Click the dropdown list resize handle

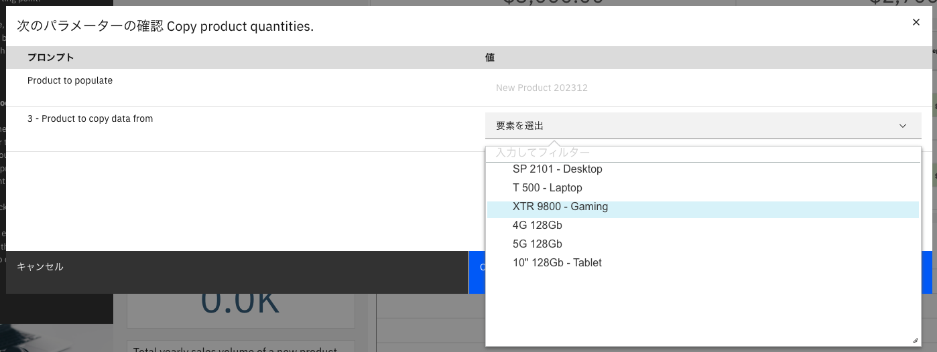pos(916,341)
